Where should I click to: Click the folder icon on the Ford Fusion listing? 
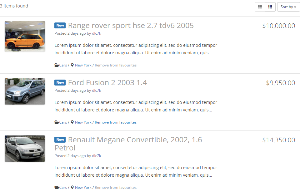click(56, 122)
